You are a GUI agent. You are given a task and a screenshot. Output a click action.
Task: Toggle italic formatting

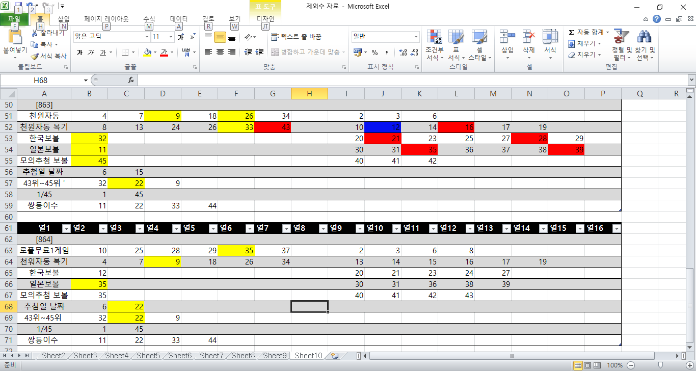pyautogui.click(x=91, y=52)
